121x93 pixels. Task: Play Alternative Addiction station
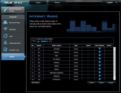pos(100,72)
